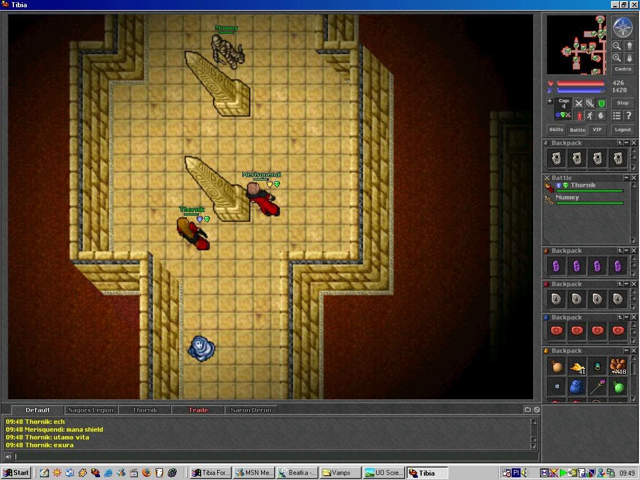Go up from purple rune backpack
Image resolution: width=640 pixels, height=480 pixels.
point(620,251)
